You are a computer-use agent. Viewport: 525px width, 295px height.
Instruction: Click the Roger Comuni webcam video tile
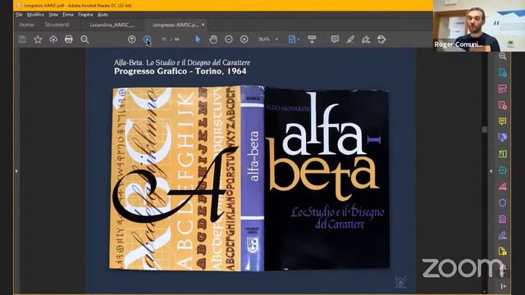(x=479, y=25)
